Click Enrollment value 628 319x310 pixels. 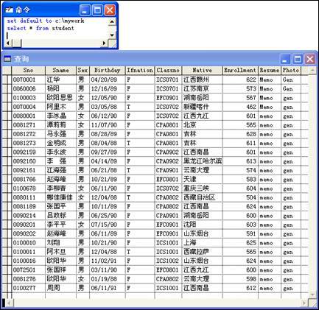240,134
